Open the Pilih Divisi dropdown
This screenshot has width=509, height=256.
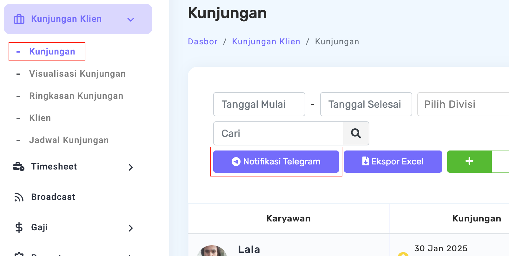tap(463, 104)
